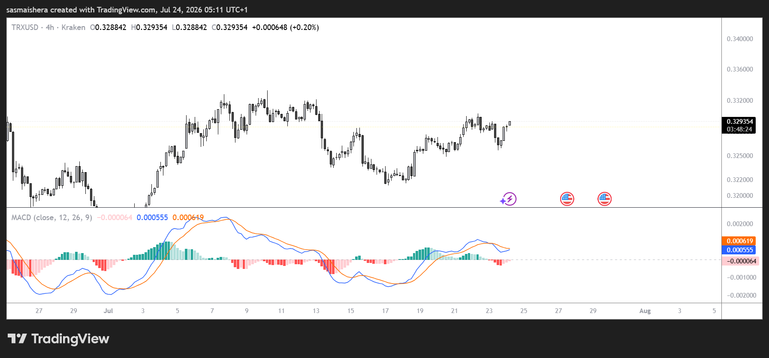Click the orange signal value label 0.000619
Image resolution: width=769 pixels, height=358 pixels.
[739, 241]
